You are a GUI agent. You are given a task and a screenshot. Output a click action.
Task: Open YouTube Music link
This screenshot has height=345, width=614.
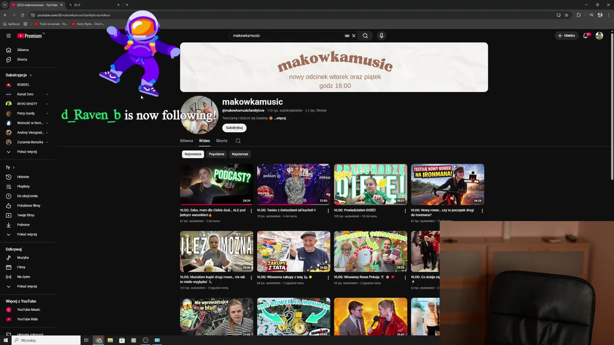click(28, 310)
